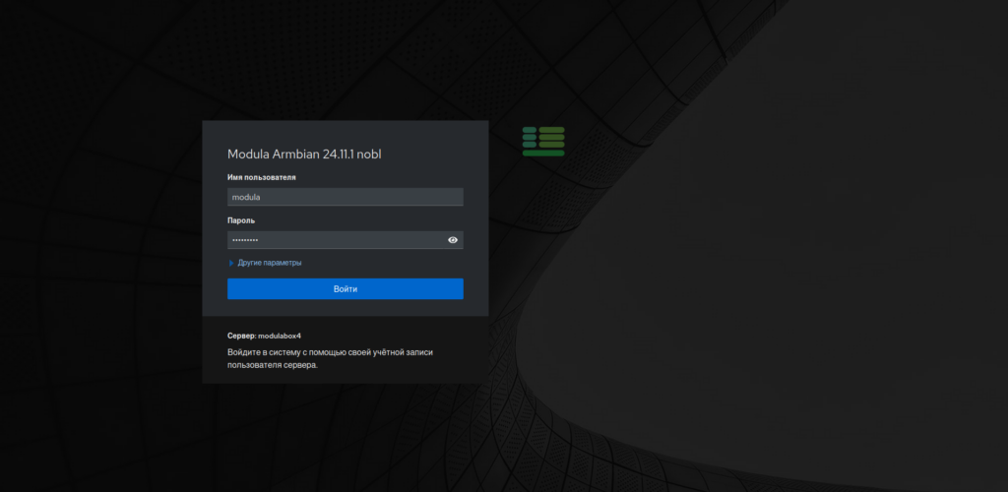Click the Modula Armbian 24.11.1 nobl title

pos(306,154)
